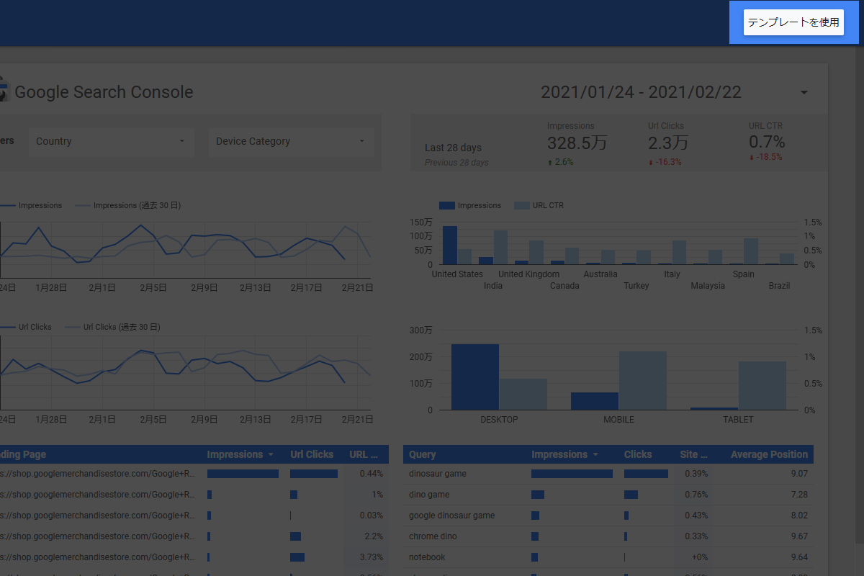Expand the date range picker arrow
Screen dimensions: 864x576
804,92
